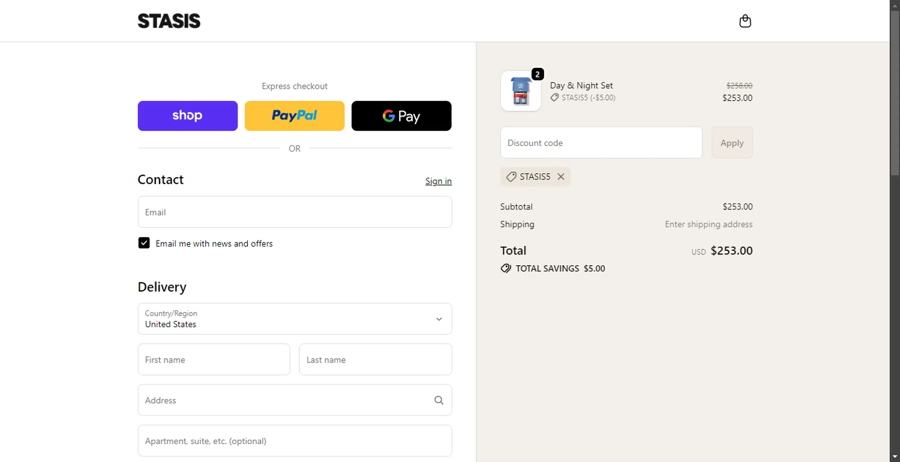Click the Enter shipping address text
Screen dimensions: 900x462
[x=709, y=224]
